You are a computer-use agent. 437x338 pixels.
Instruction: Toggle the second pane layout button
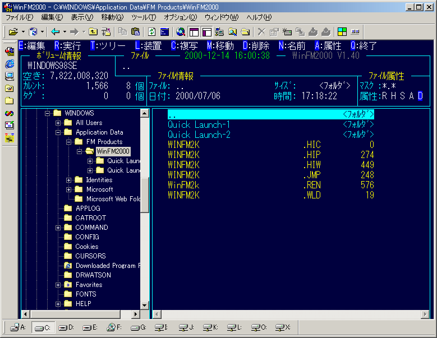tap(207, 32)
